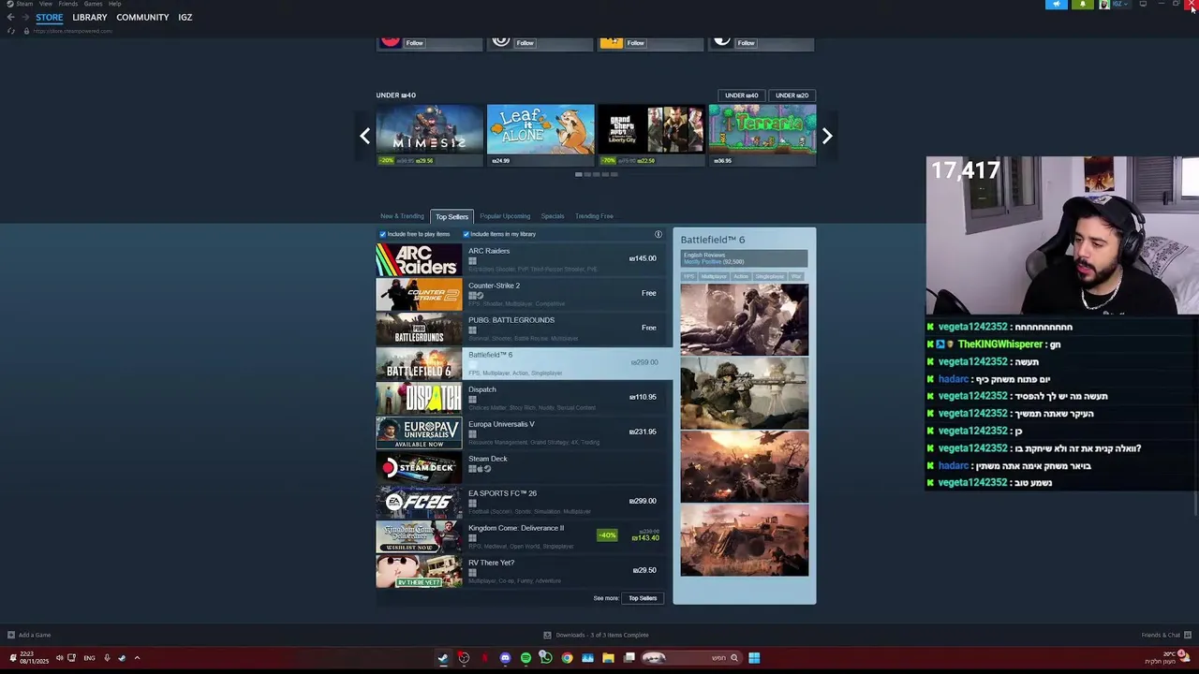Open Spotify from the taskbar
The height and width of the screenshot is (674, 1199).
525,658
